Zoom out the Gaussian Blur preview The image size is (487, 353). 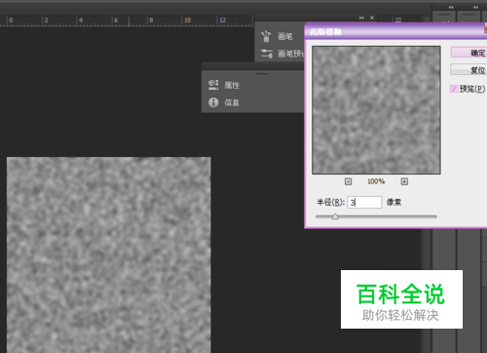[348, 181]
